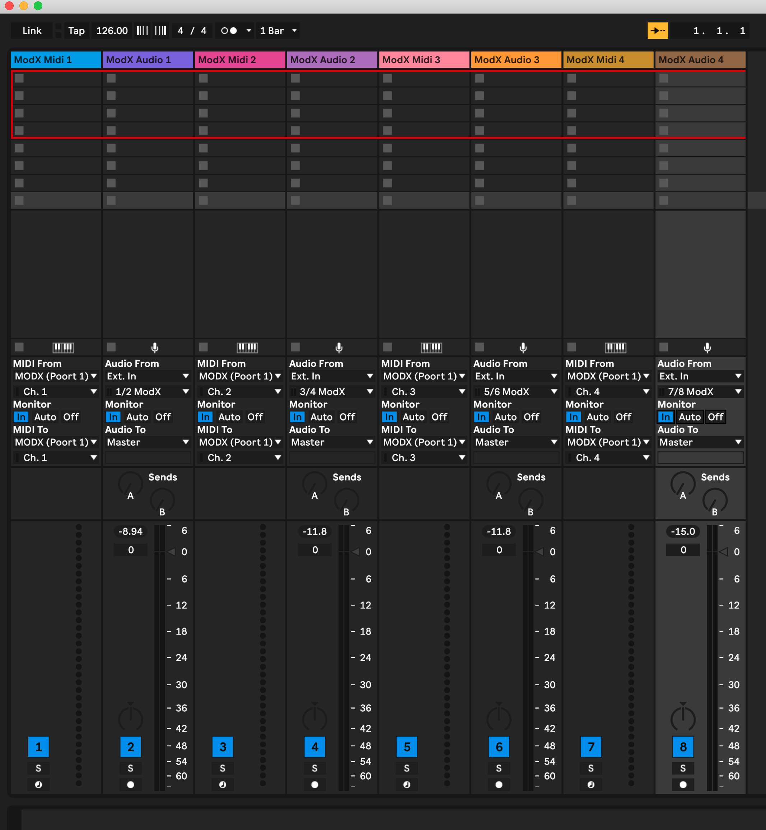Click the first clip slot of ModX Midi 3
The height and width of the screenshot is (830, 766).
coord(424,78)
